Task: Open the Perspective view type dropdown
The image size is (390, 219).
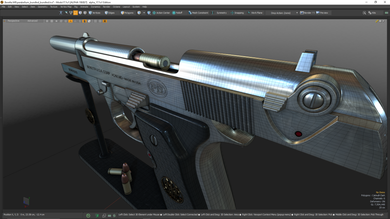Action: 14,21
